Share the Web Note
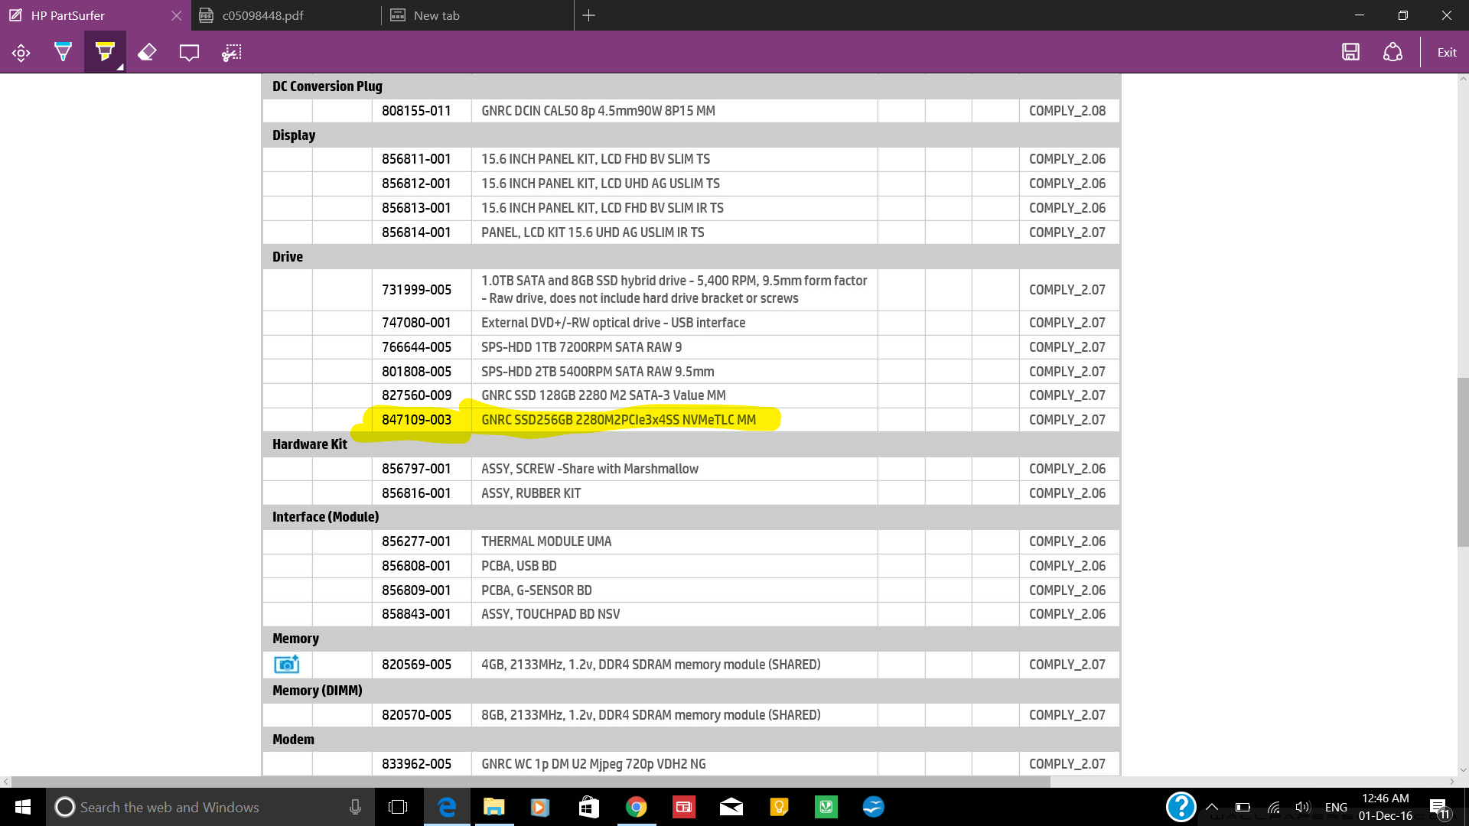 1392,52
